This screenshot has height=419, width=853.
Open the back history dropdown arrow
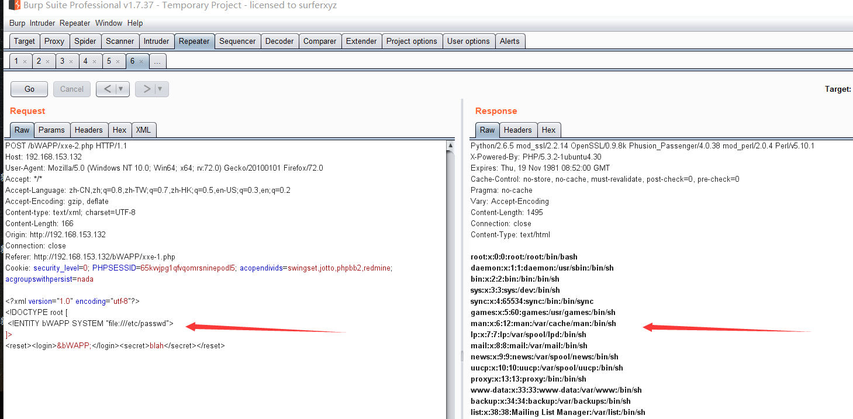coord(122,89)
